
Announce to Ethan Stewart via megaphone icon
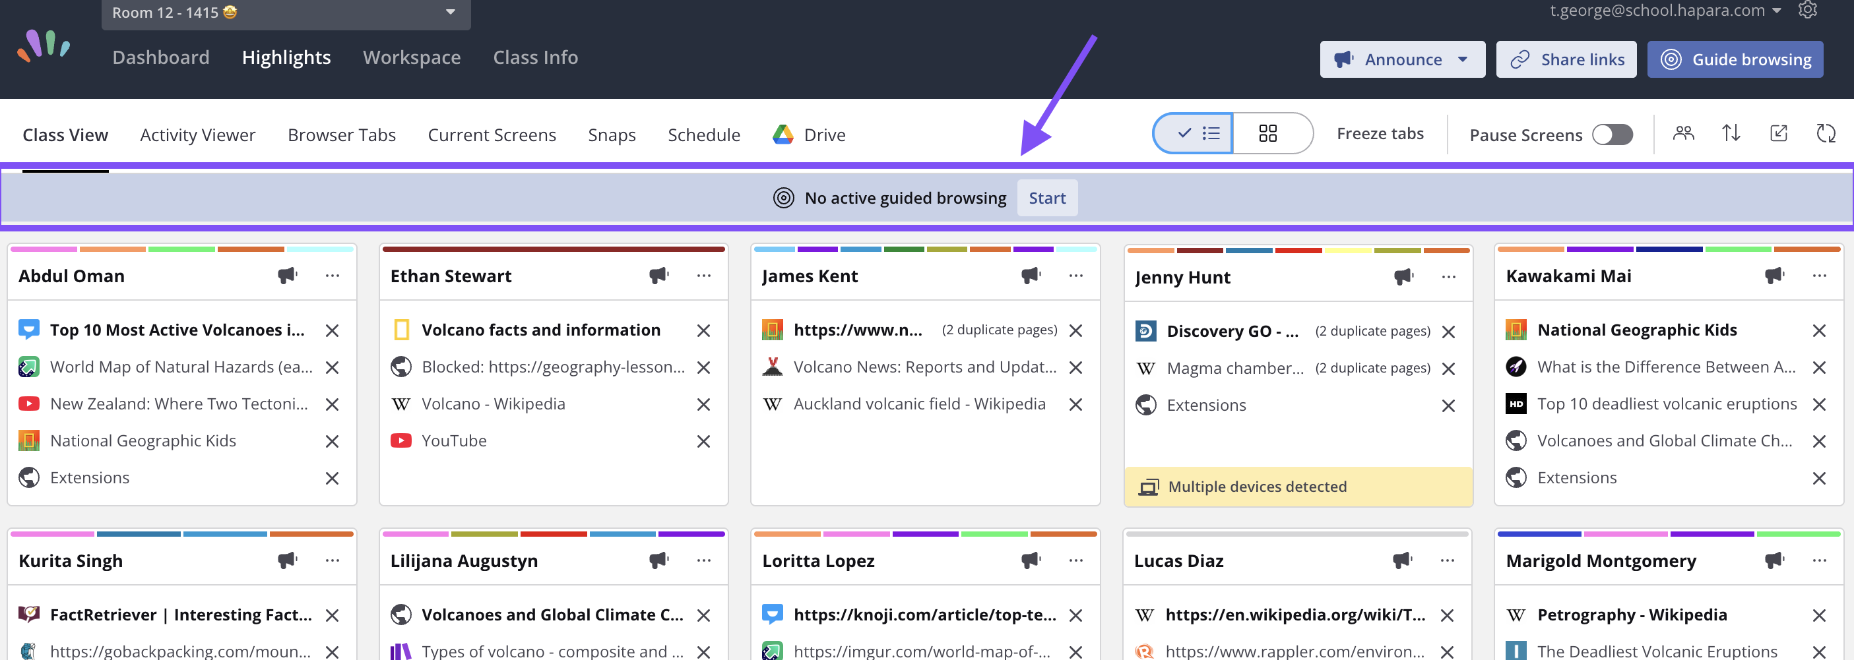click(658, 276)
